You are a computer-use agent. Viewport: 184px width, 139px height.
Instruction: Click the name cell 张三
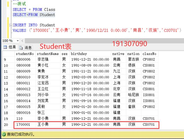coord(48,113)
